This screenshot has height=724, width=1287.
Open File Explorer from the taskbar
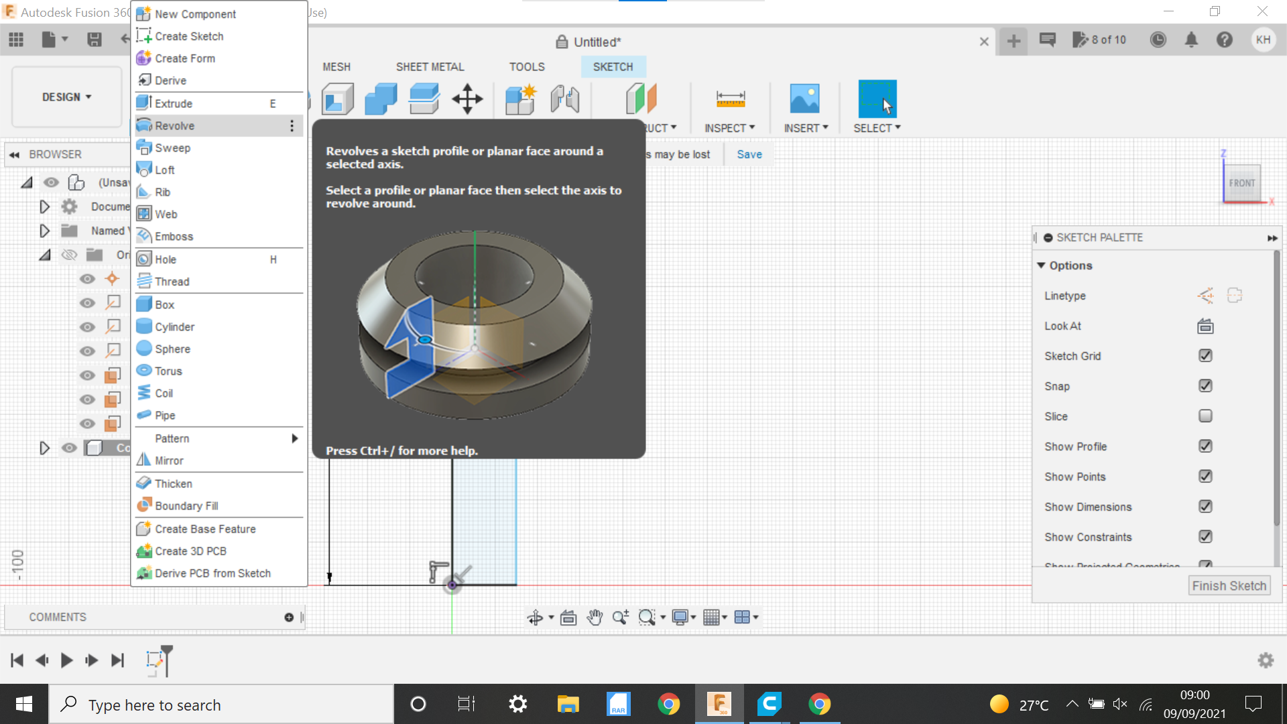(568, 705)
